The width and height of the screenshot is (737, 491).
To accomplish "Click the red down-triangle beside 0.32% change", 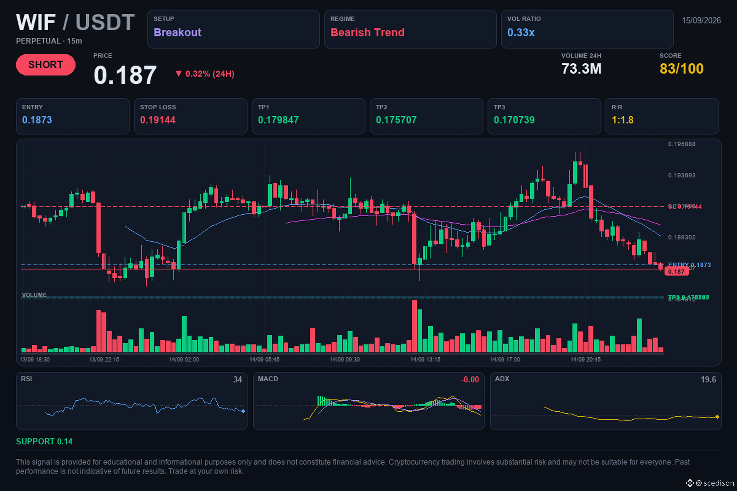I will click(178, 74).
